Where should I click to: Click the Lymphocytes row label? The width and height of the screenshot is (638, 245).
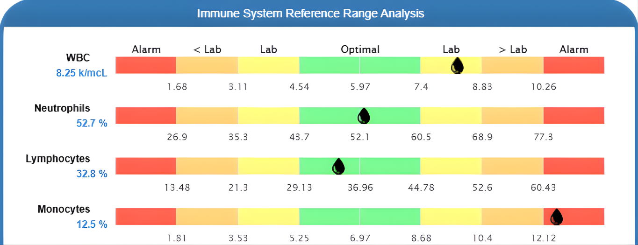coord(58,159)
